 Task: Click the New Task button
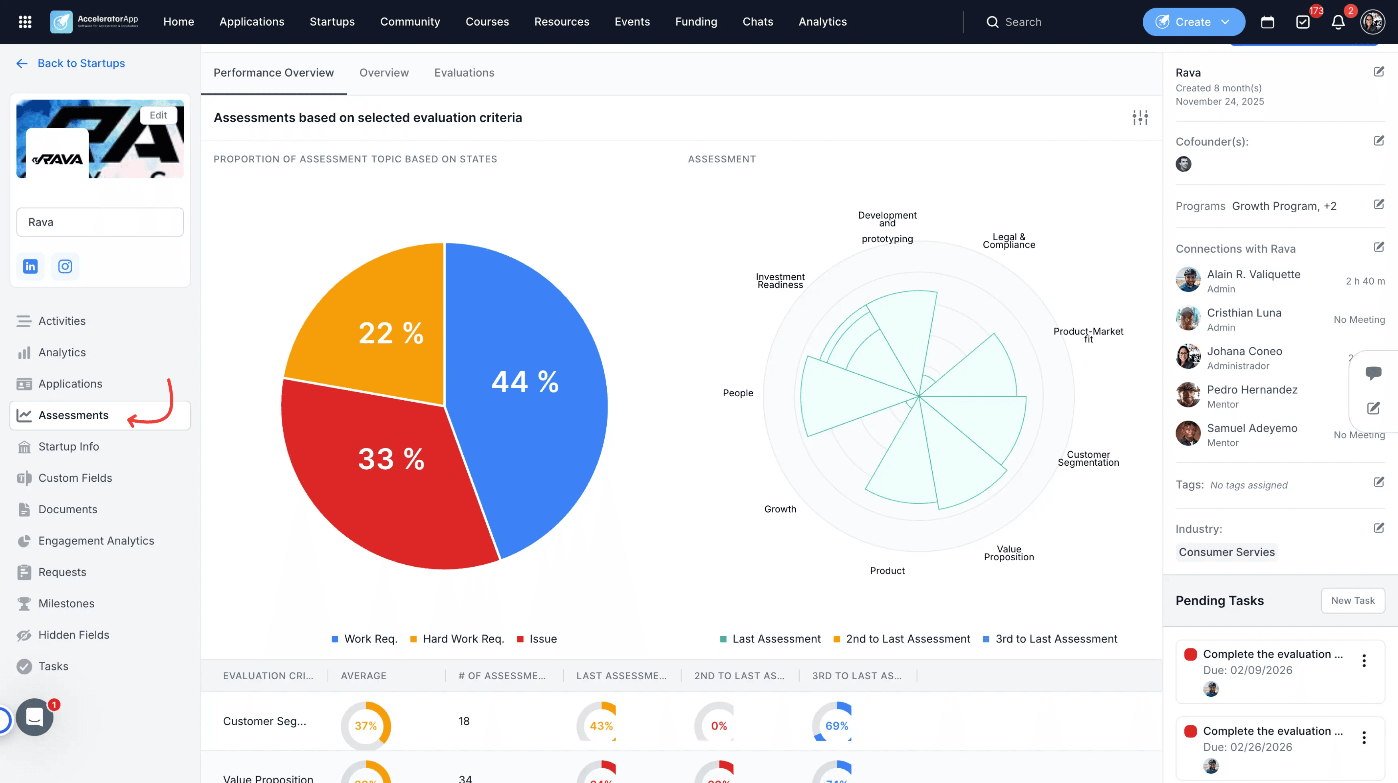click(x=1352, y=600)
